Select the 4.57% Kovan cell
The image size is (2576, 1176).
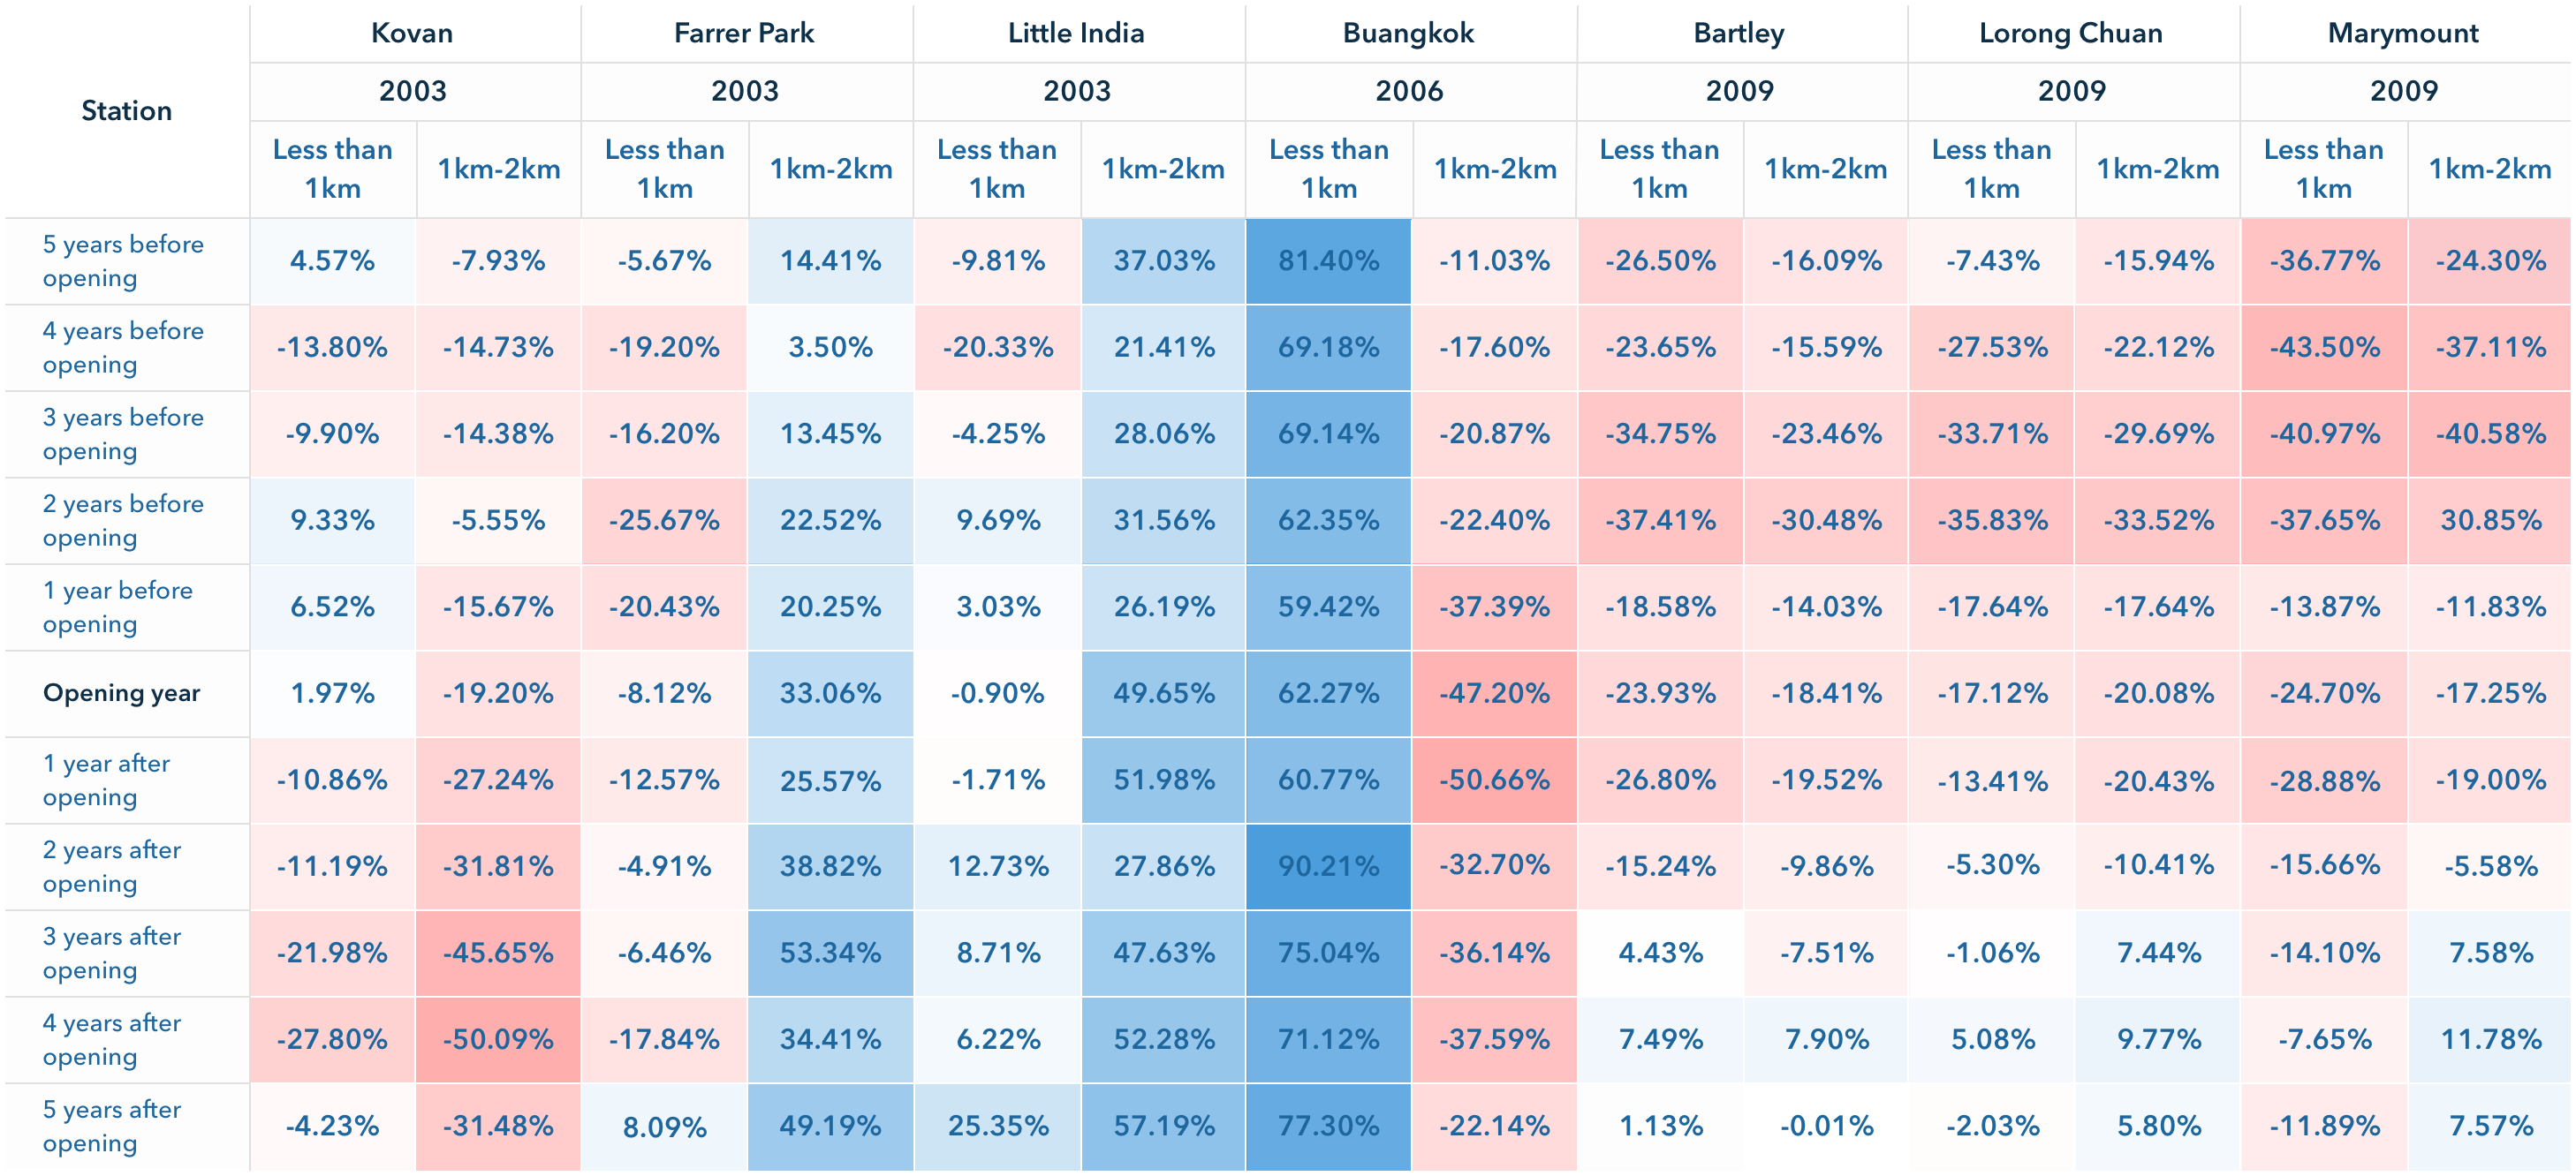332,260
